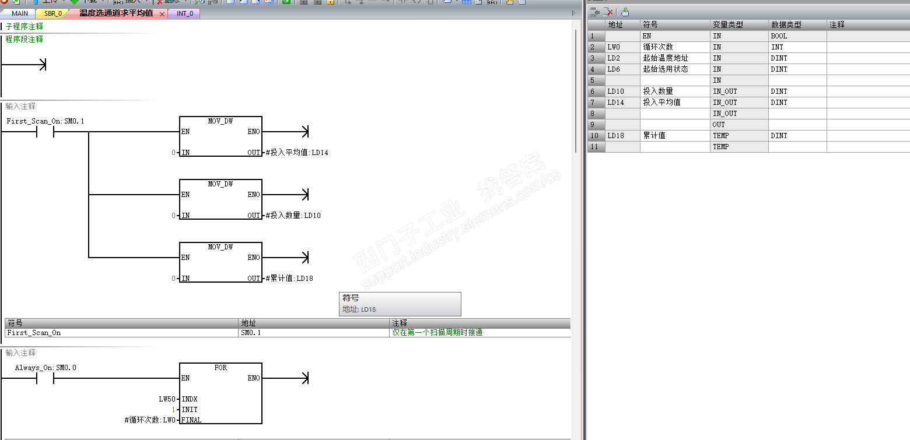Click the LD14 address cell in variable table

pyautogui.click(x=622, y=103)
